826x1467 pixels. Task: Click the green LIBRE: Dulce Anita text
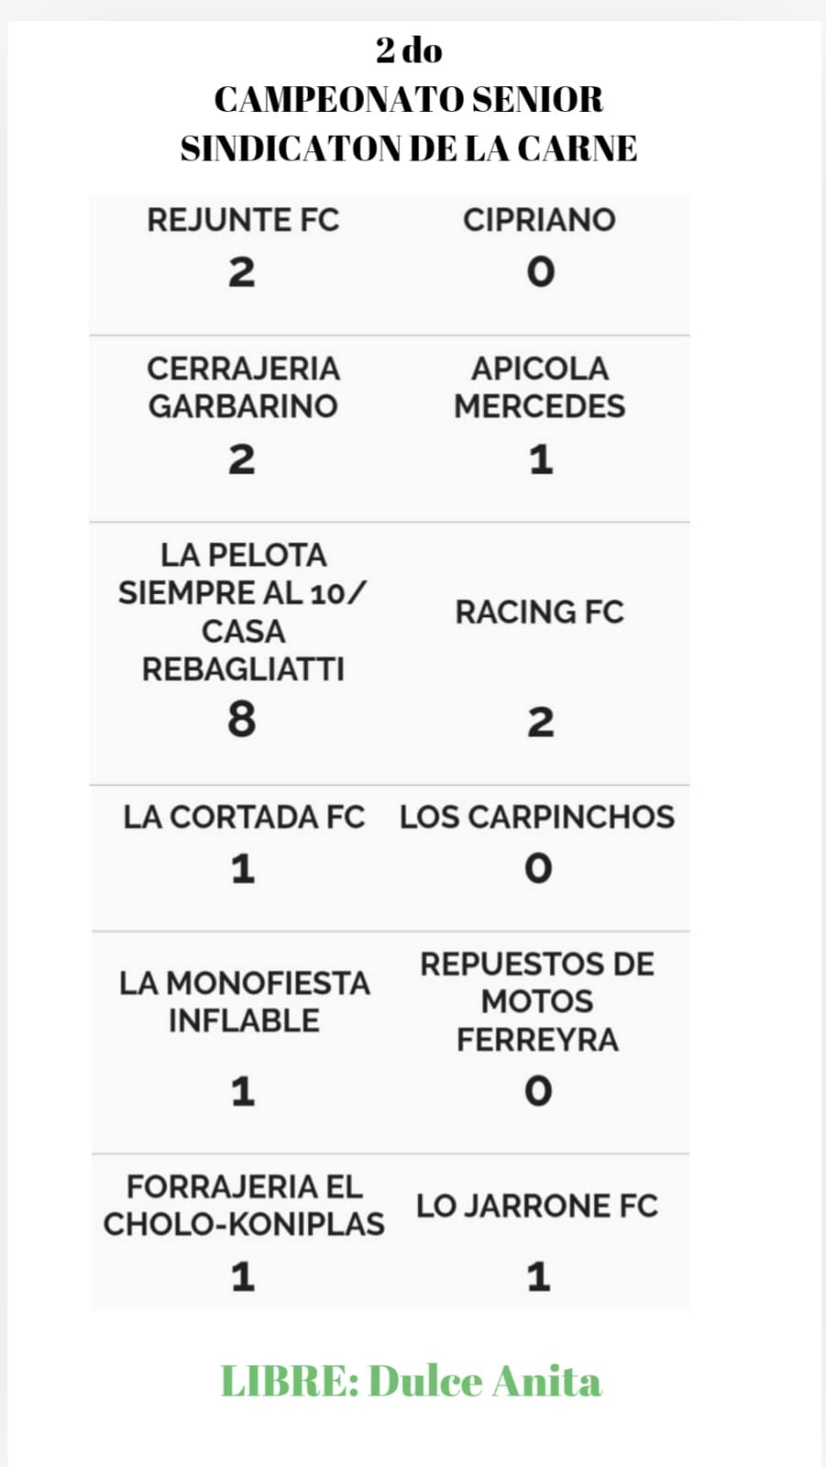click(x=411, y=1381)
